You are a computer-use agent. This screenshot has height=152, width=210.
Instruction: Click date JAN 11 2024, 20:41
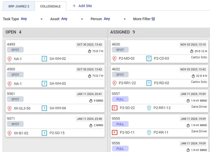click(89, 94)
